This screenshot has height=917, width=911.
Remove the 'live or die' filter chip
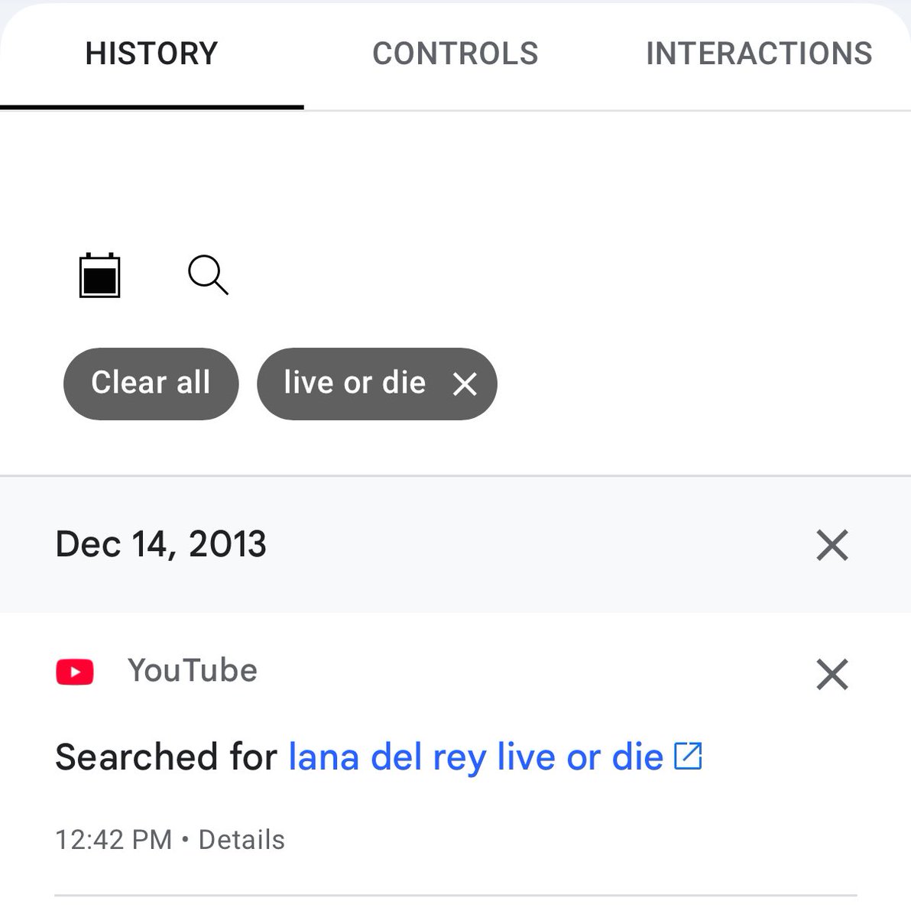click(x=465, y=384)
